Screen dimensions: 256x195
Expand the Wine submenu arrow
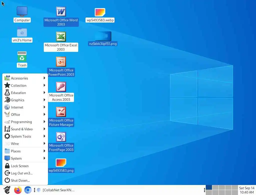pyautogui.click(x=44, y=144)
